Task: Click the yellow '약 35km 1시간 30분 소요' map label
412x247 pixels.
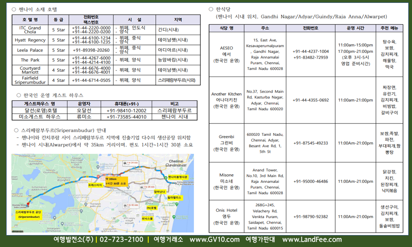Action: (x=117, y=182)
